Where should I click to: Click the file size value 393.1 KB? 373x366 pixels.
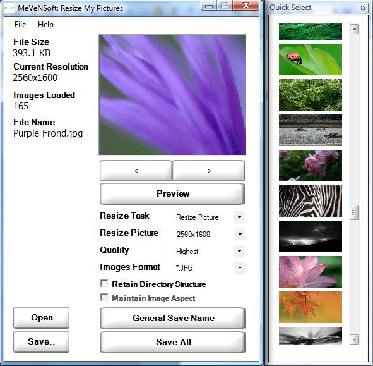32,53
